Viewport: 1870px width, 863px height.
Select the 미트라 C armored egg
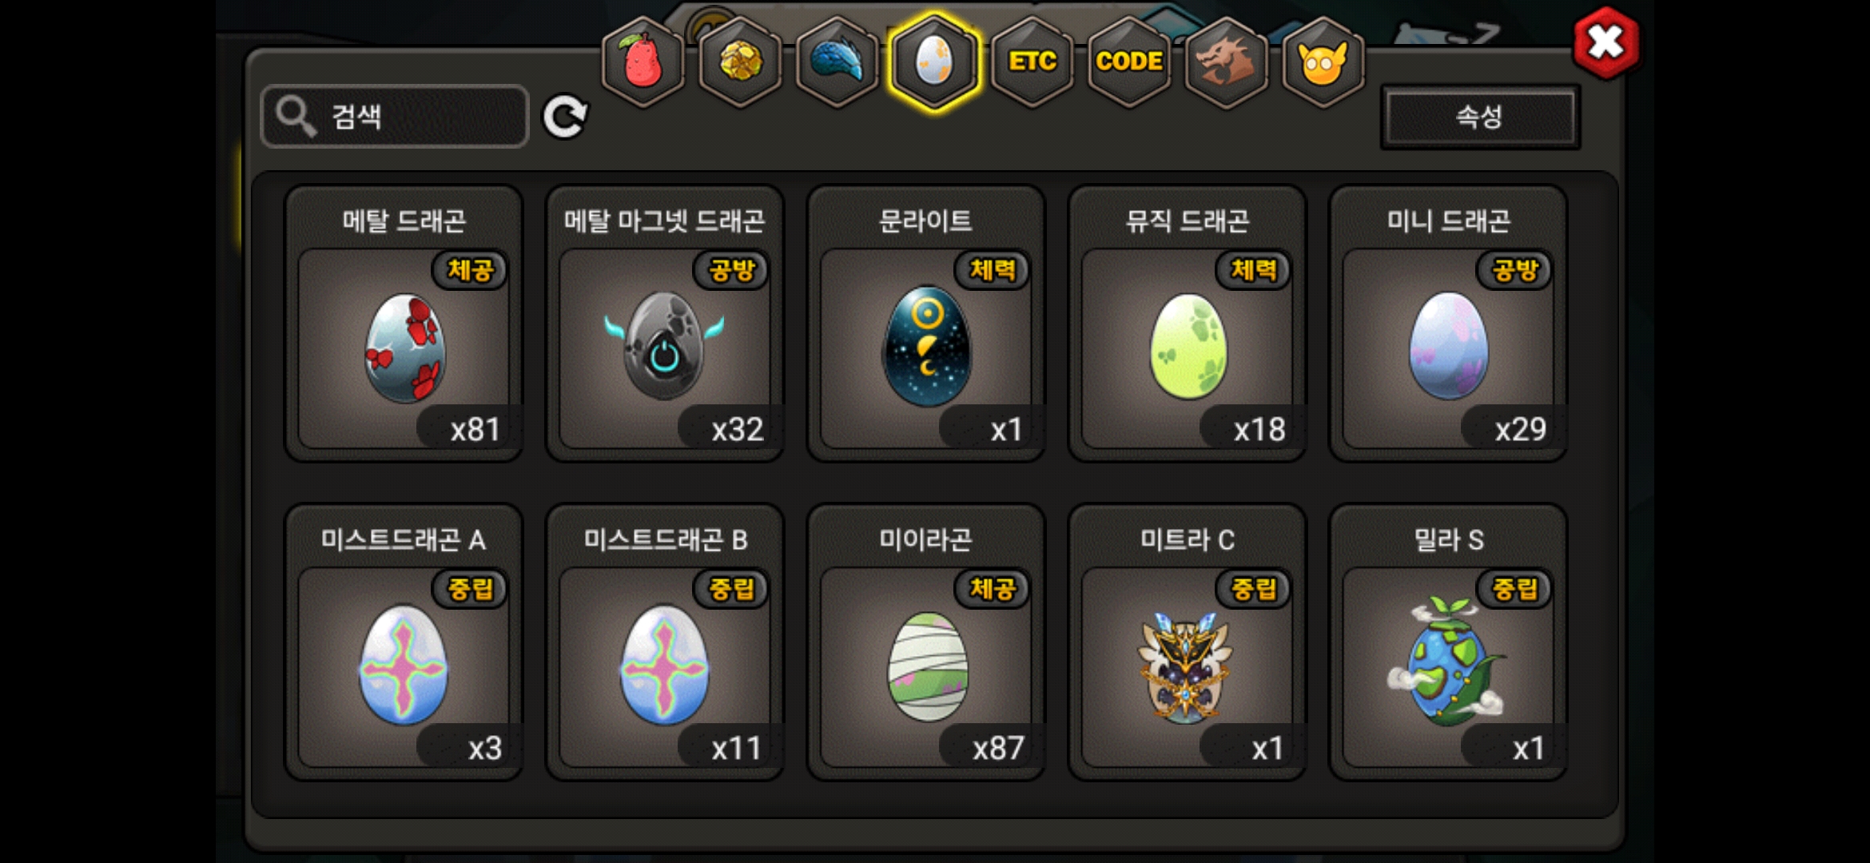pos(1188,642)
